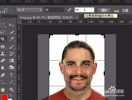Click the right-middle crop edge handle
This screenshot has width=132, height=100.
104,73
